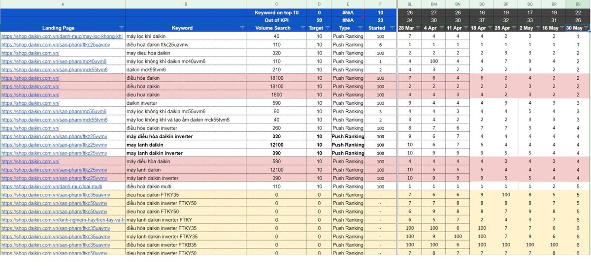Select the 'máy lọc khí daikin' keyword cell
The height and width of the screenshot is (274, 591).
pyautogui.click(x=186, y=36)
